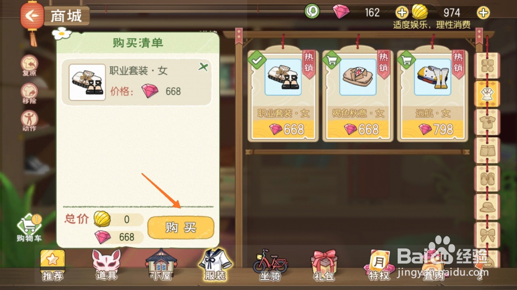This screenshot has height=290, width=517.
Task: Select the shorts clothing category
Action: [x=487, y=150]
